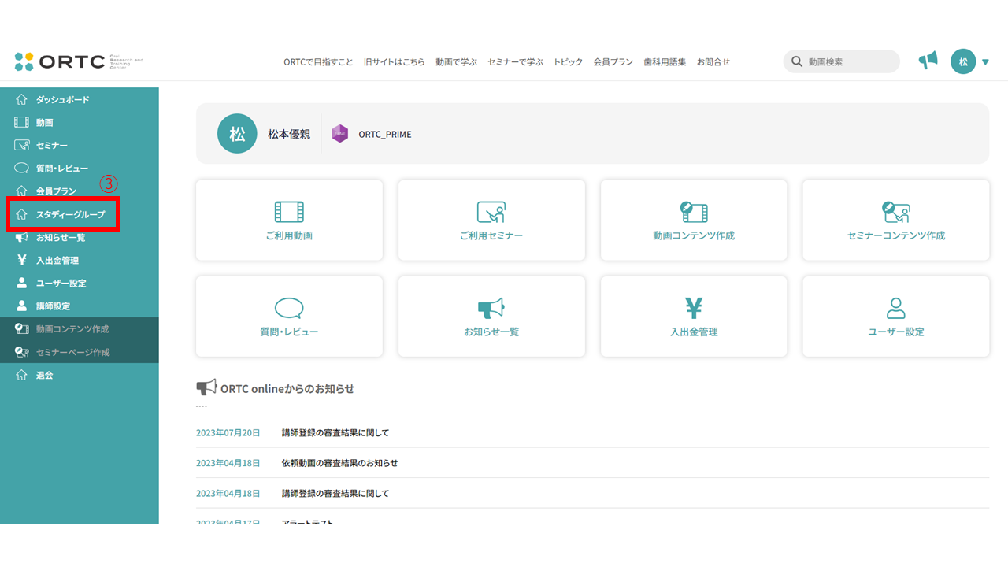Click the megaphone announcements icon in header
This screenshot has width=1008, height=567.
click(928, 61)
